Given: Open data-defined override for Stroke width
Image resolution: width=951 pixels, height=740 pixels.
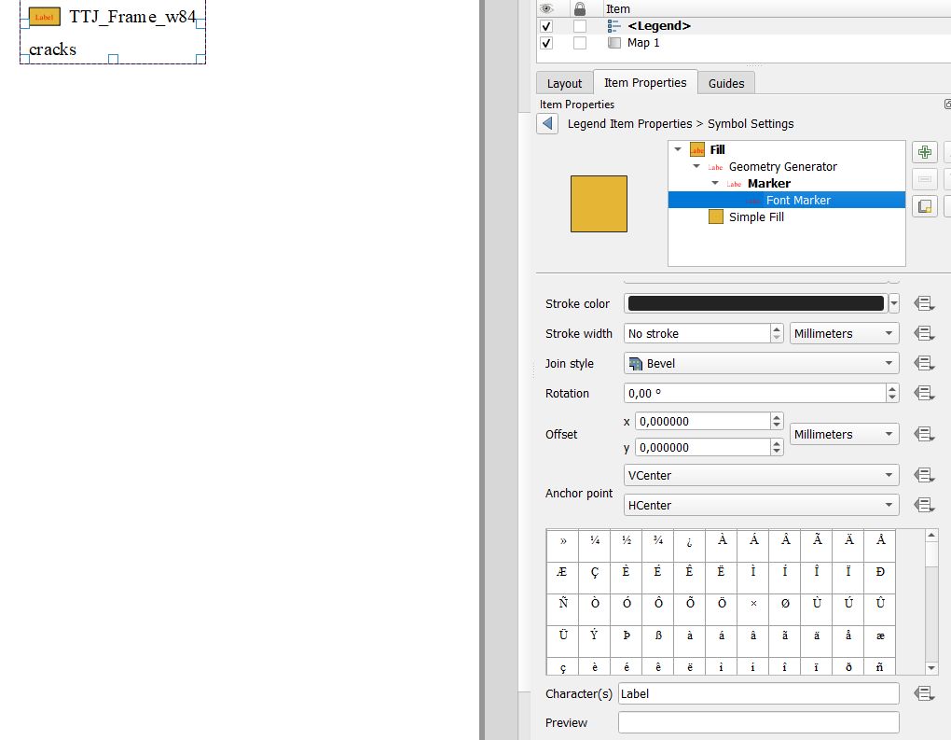Looking at the screenshot, I should coord(924,333).
